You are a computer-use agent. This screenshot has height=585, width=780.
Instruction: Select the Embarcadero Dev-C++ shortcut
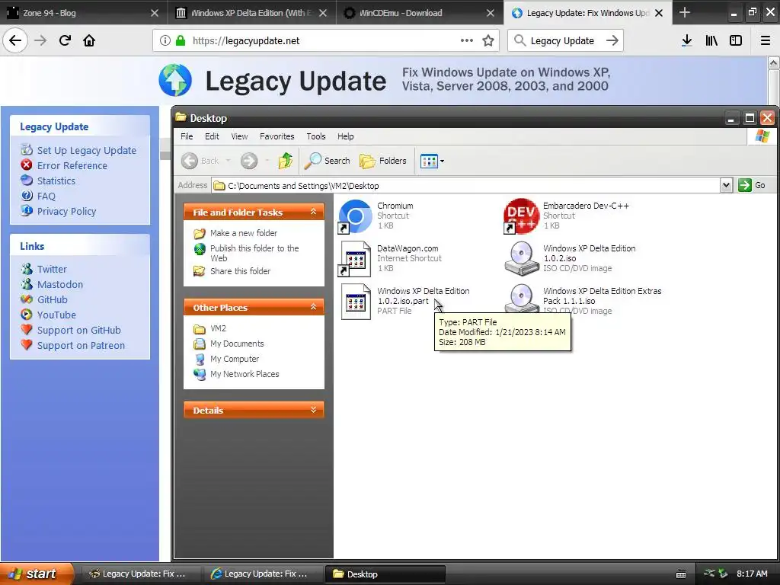pyautogui.click(x=521, y=216)
